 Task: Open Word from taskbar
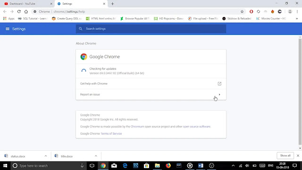[201, 166]
